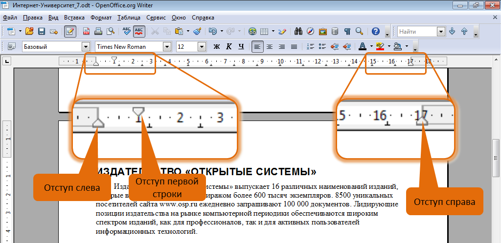Open the paragraph style Базовый dropdown
Screen dimensions: 501x243
86,47
